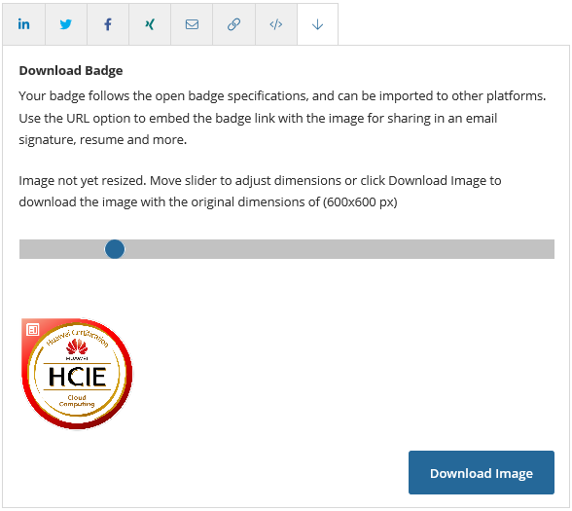Select the download arrow tab
This screenshot has width=572, height=511.
tap(318, 24)
